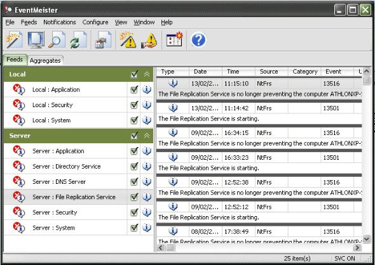Open the Feeds menu
Image resolution: width=375 pixels, height=265 pixels.
(x=29, y=22)
